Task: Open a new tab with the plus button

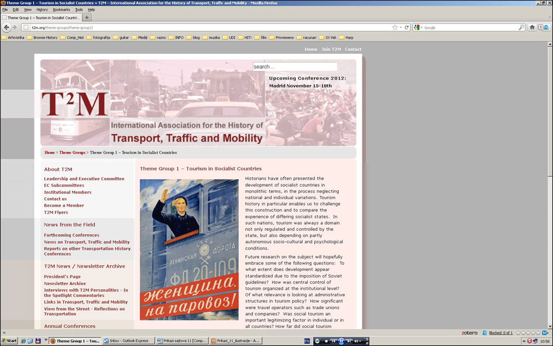Action: pyautogui.click(x=87, y=18)
